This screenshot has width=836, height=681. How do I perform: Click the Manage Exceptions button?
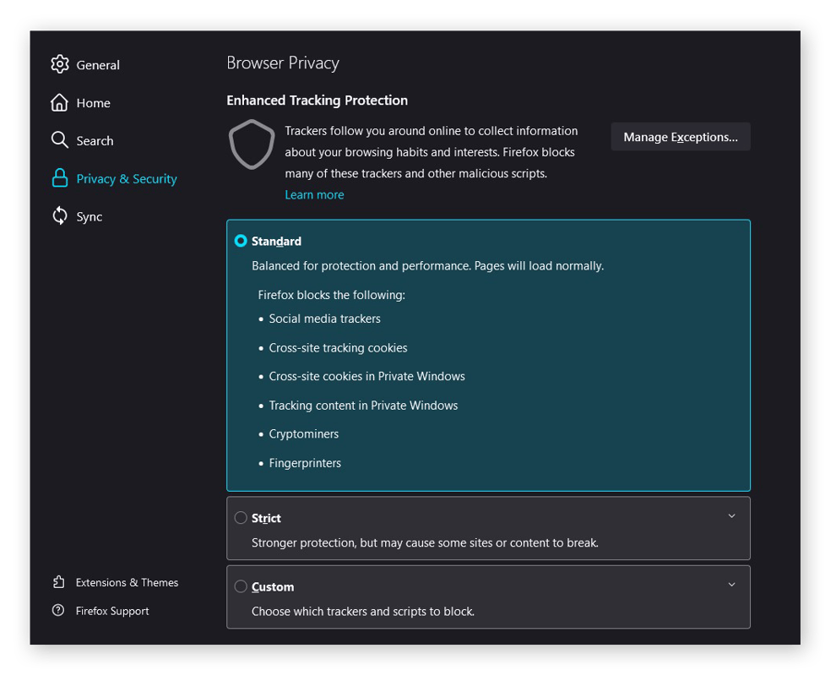click(x=681, y=136)
